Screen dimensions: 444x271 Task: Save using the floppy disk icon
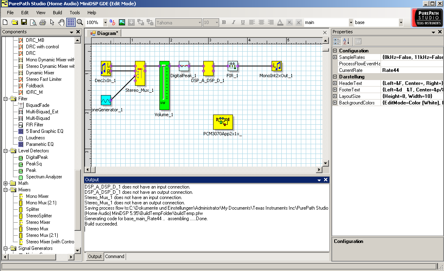coord(24,22)
